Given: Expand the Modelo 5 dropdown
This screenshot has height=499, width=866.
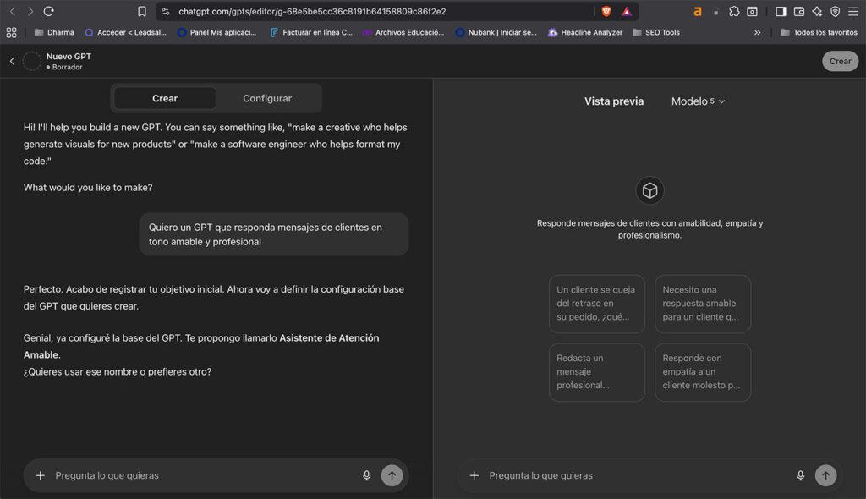Looking at the screenshot, I should pyautogui.click(x=698, y=101).
